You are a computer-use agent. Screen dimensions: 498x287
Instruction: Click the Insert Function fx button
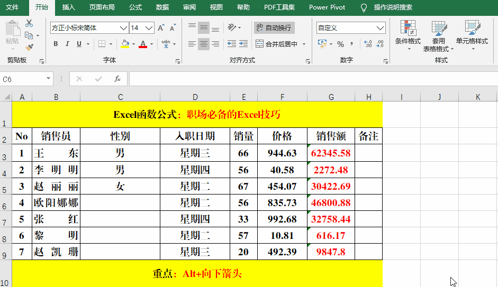point(117,79)
